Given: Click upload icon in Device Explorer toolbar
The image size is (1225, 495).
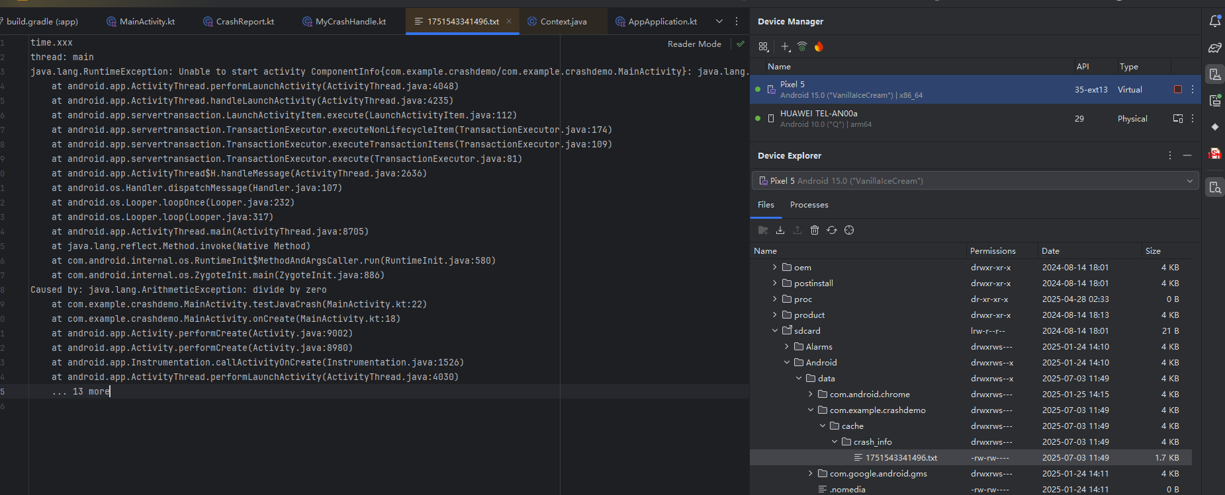Looking at the screenshot, I should point(797,230).
